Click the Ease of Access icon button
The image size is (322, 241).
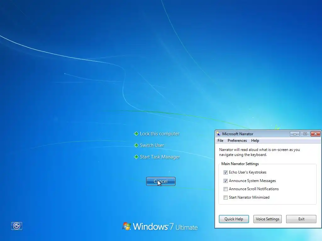(17, 226)
